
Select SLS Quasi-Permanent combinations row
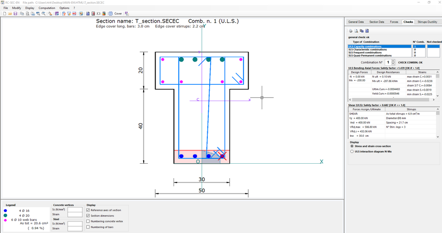pos(380,55)
